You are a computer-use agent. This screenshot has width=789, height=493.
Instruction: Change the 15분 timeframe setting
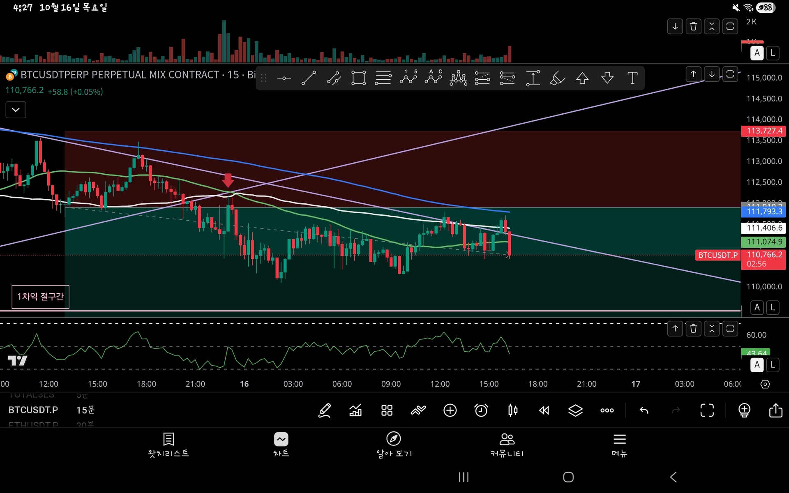point(85,410)
